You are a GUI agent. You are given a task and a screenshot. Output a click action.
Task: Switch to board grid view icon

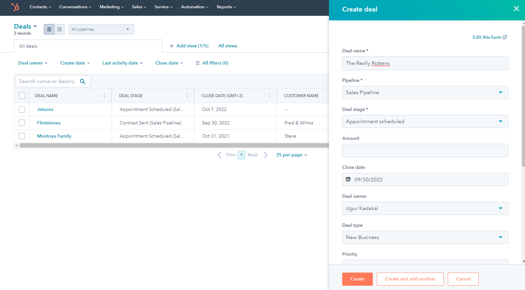pos(59,29)
